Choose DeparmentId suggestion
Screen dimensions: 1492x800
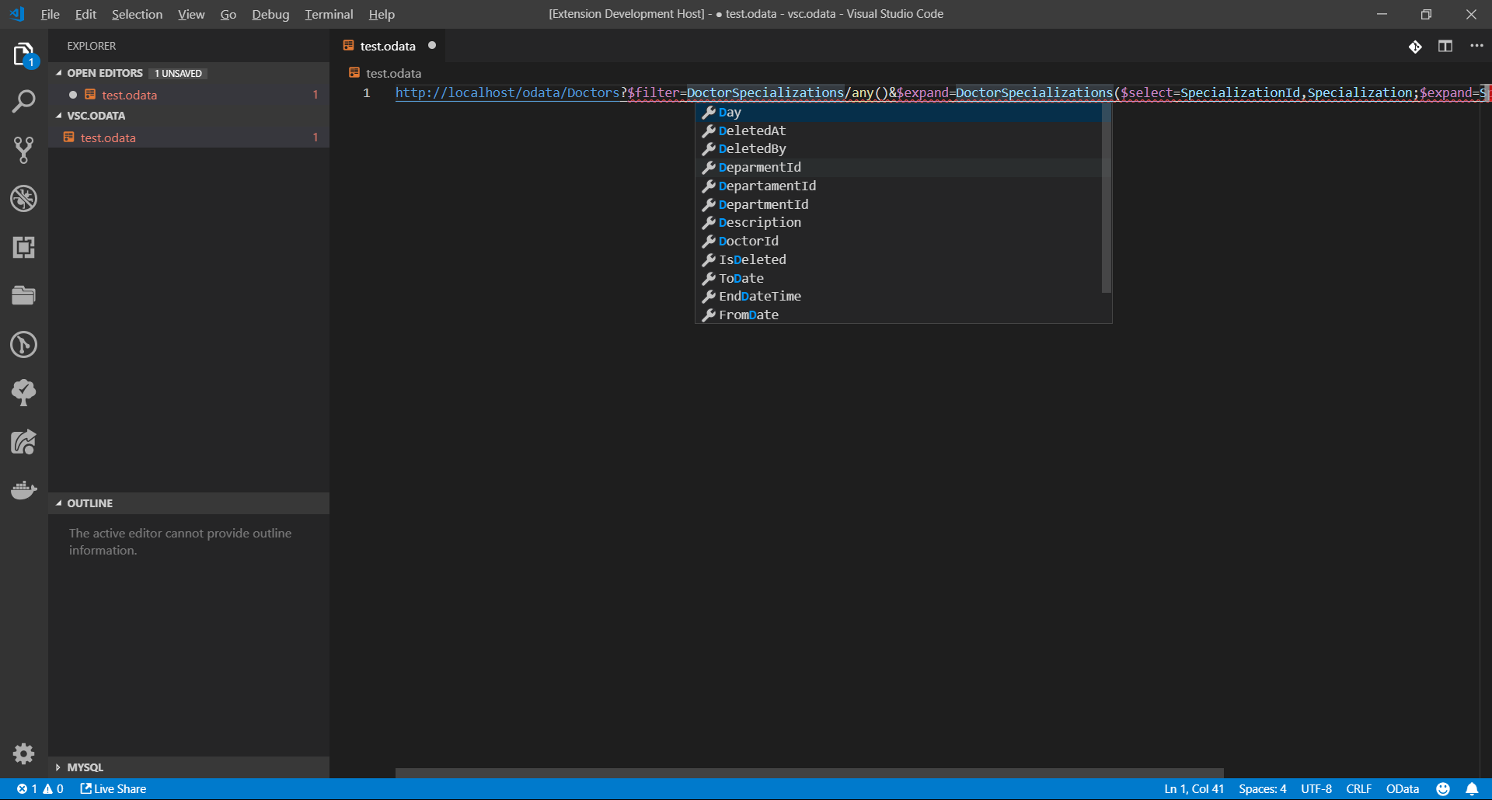898,167
